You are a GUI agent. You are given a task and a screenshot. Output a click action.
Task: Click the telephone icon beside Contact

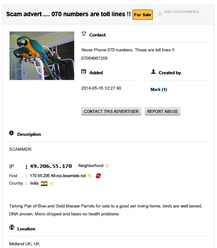click(x=84, y=34)
